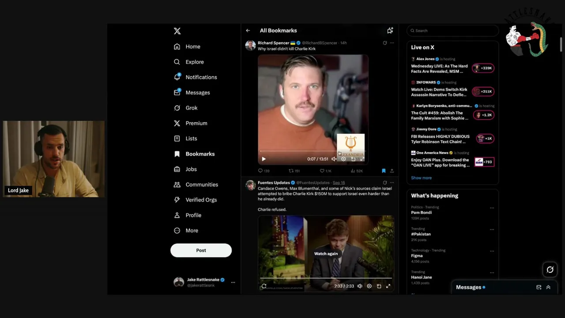Viewport: 565px width, 318px height.
Task: Click Grok icon on Fuentes Updates post
Action: point(385,182)
